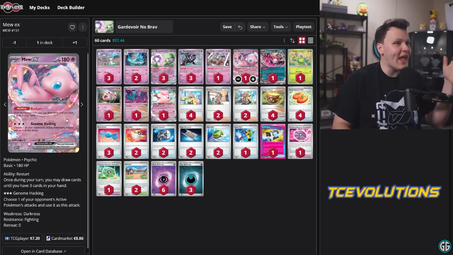Select the Munkidori card
Viewport: 453px width, 255px height.
pos(191,66)
